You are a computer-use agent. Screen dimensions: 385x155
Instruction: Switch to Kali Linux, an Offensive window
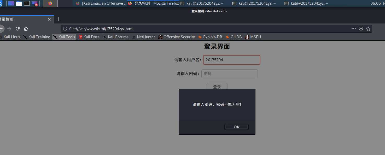click(101, 3)
